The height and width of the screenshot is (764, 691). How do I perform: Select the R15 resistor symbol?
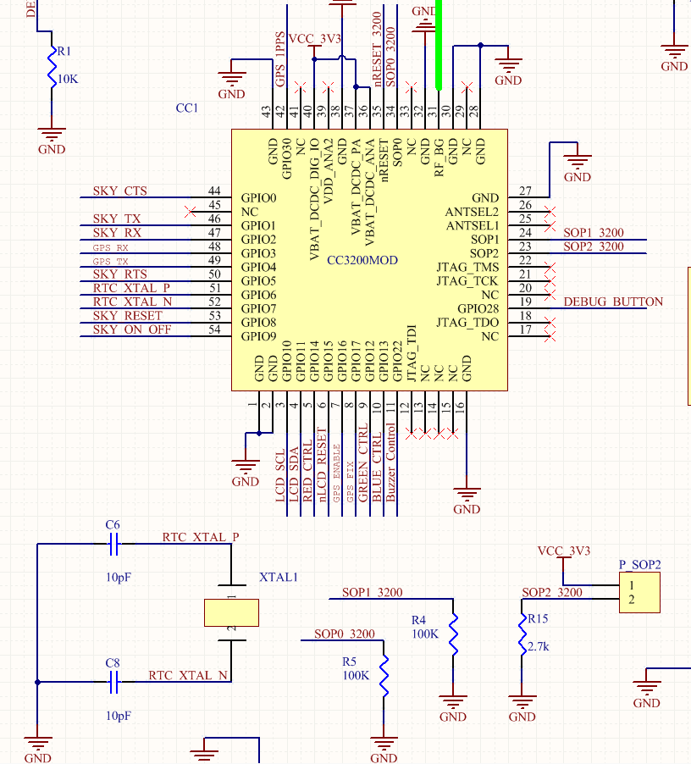point(522,634)
